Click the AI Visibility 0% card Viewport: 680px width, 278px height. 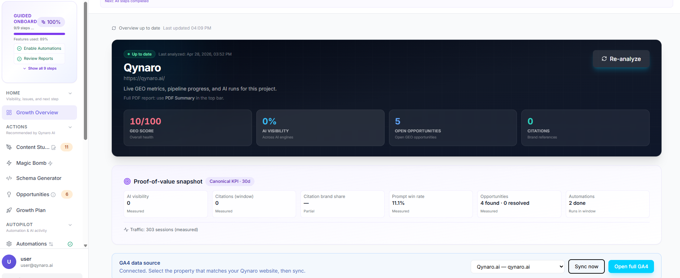pos(320,128)
